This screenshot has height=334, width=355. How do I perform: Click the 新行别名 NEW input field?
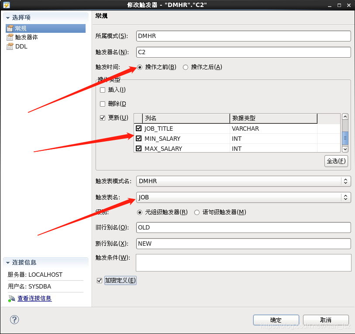244,244
